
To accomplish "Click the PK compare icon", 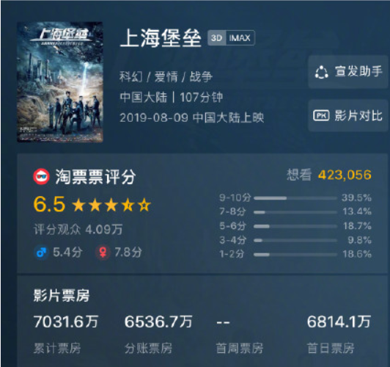I will (x=321, y=115).
